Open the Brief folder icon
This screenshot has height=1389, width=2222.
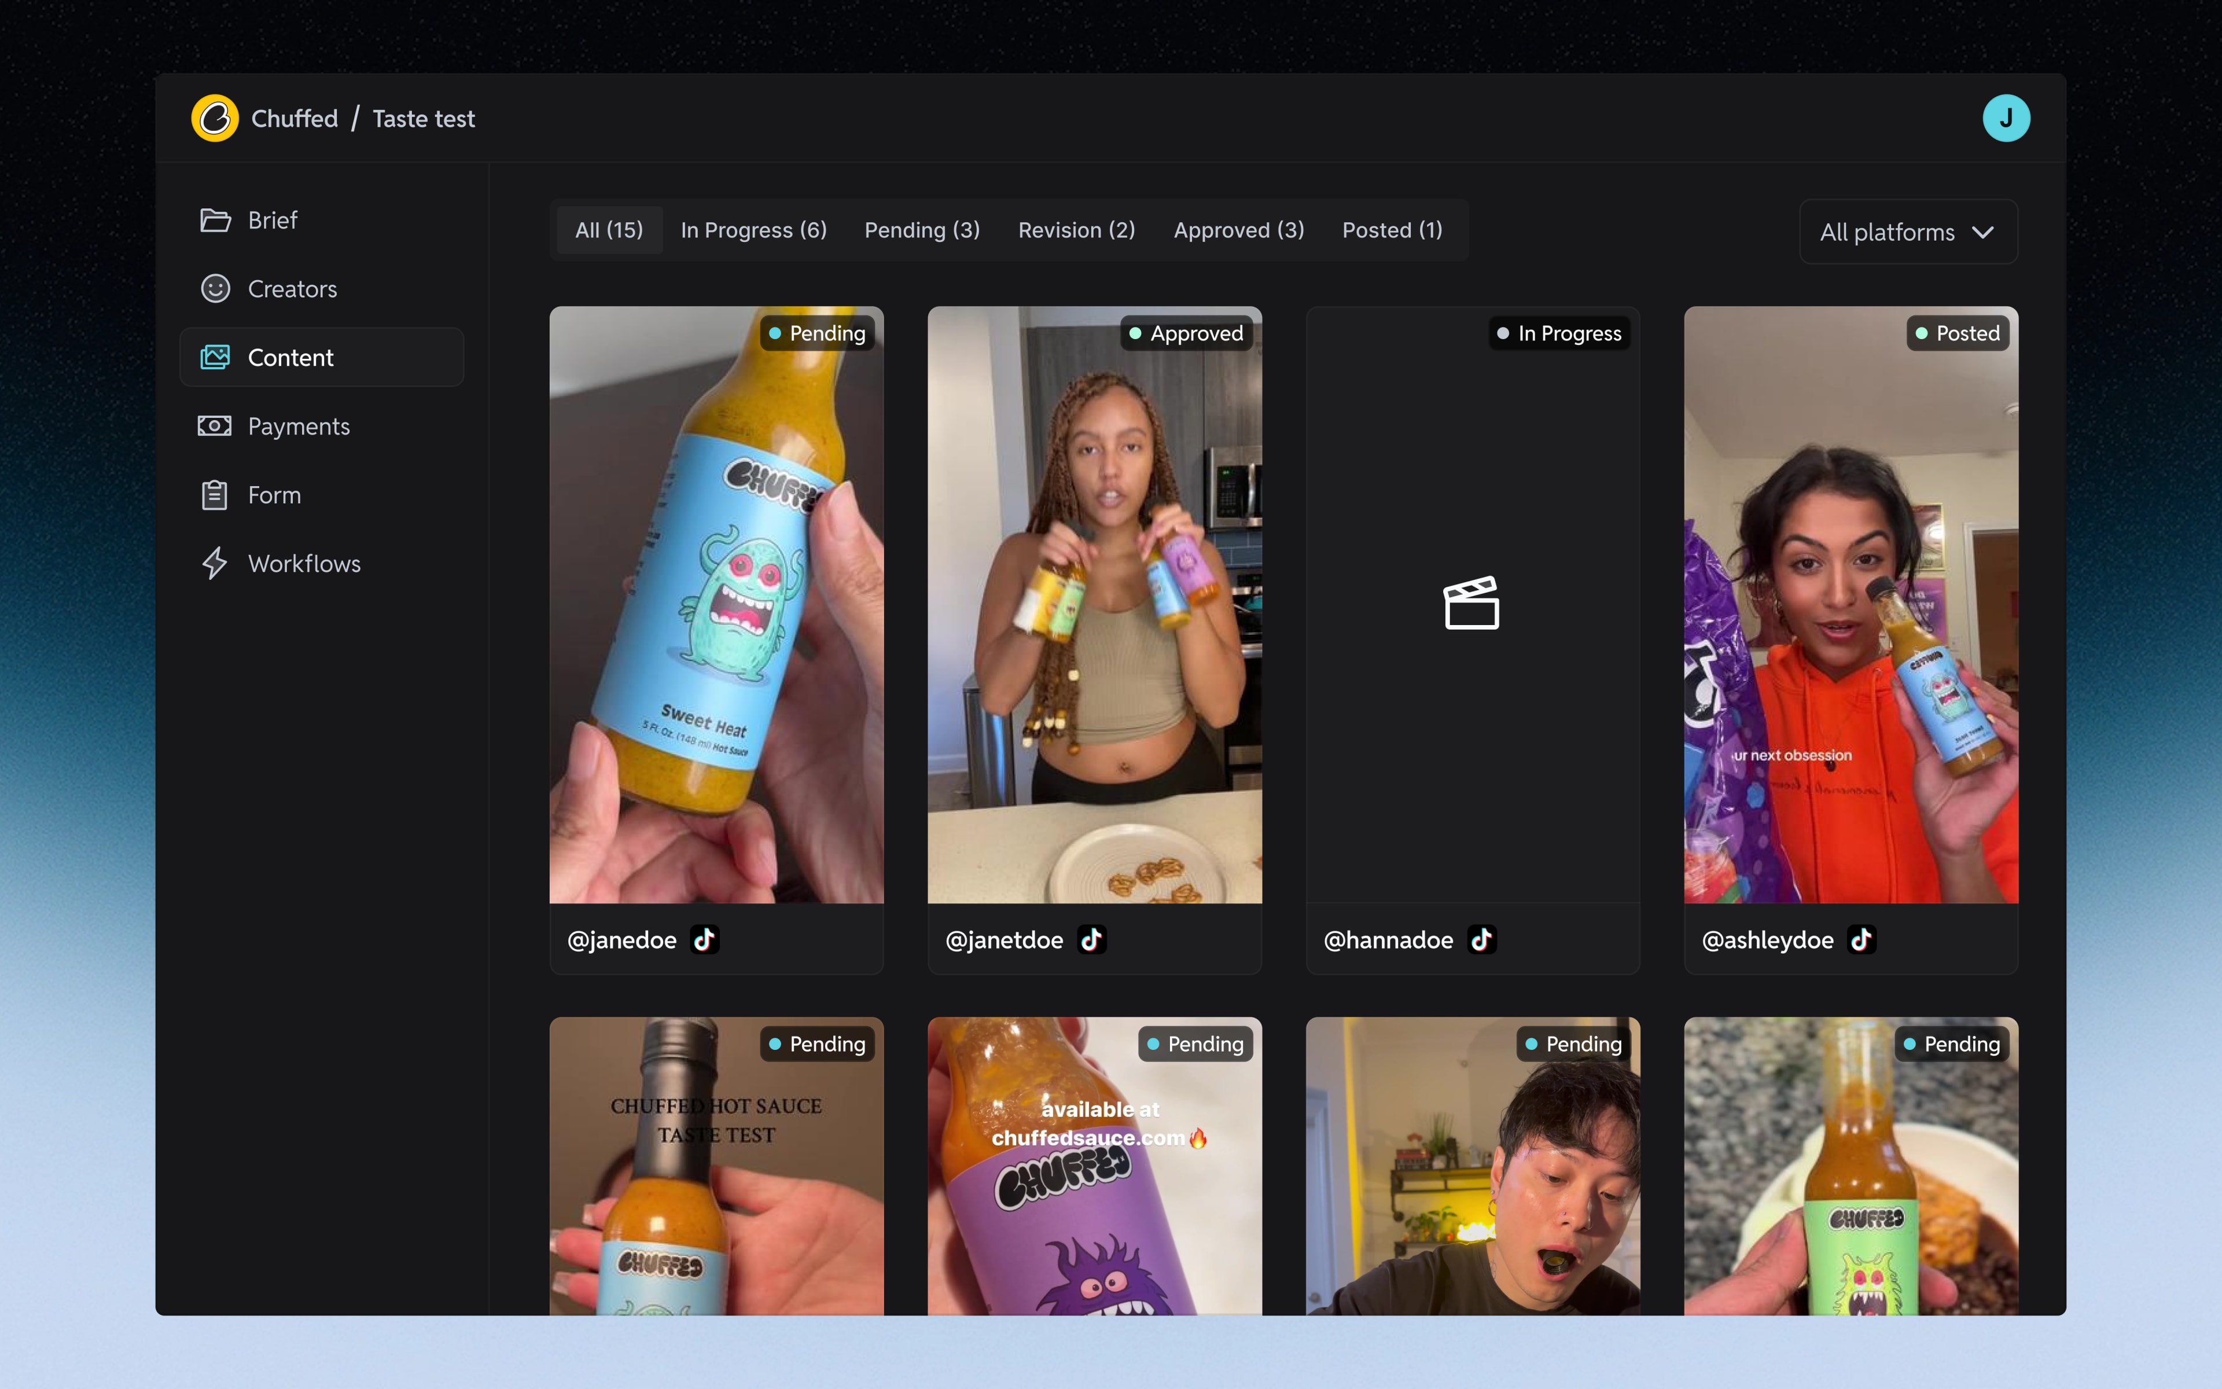coord(215,221)
